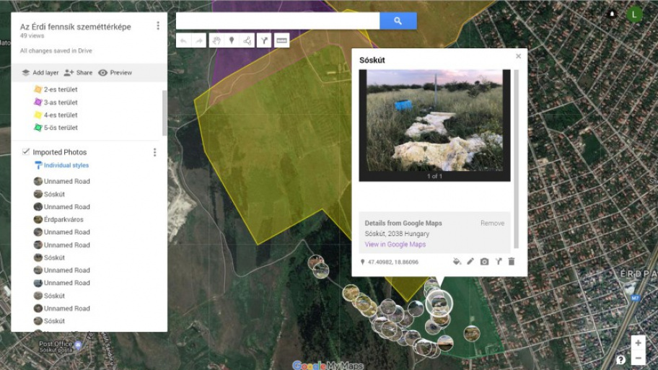Delete the placemark using trash icon
Viewport: 658px width, 370px height.
[x=512, y=262]
